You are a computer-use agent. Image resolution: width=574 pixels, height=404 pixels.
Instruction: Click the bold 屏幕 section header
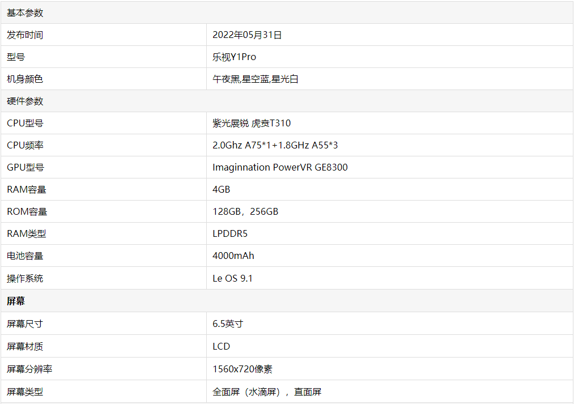(287, 301)
